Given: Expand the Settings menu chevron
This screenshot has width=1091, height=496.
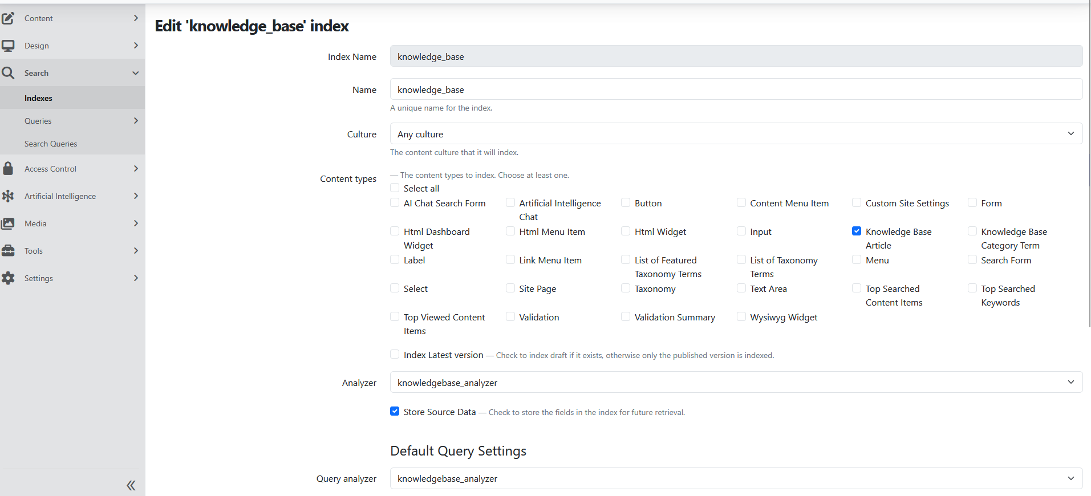Looking at the screenshot, I should pos(136,278).
